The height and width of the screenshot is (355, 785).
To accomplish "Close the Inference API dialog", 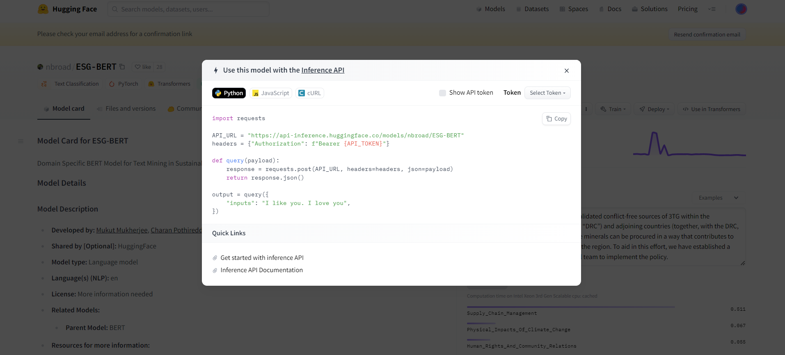I will 567,71.
